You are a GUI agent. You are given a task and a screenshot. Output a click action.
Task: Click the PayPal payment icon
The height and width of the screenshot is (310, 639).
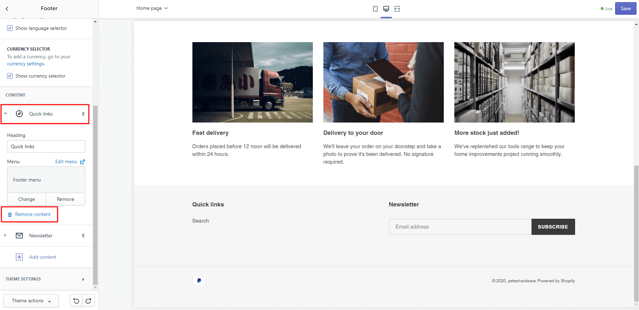(199, 281)
